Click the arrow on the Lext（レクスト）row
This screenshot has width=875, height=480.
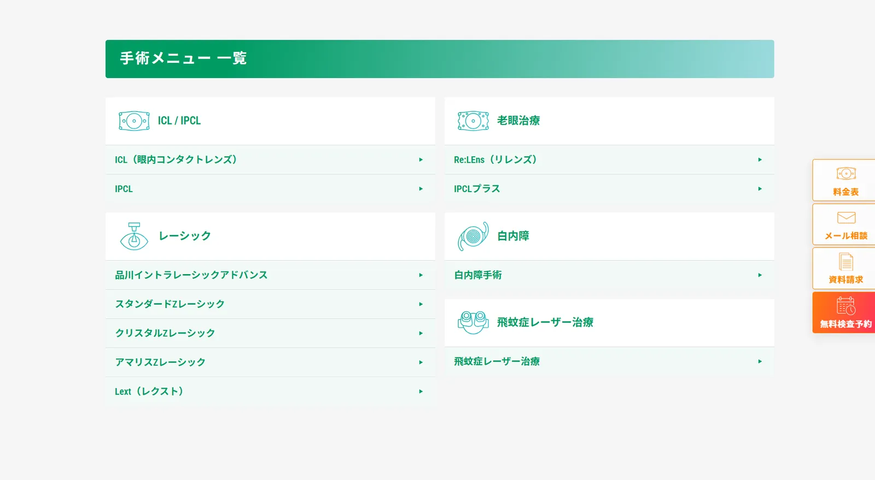(x=421, y=392)
